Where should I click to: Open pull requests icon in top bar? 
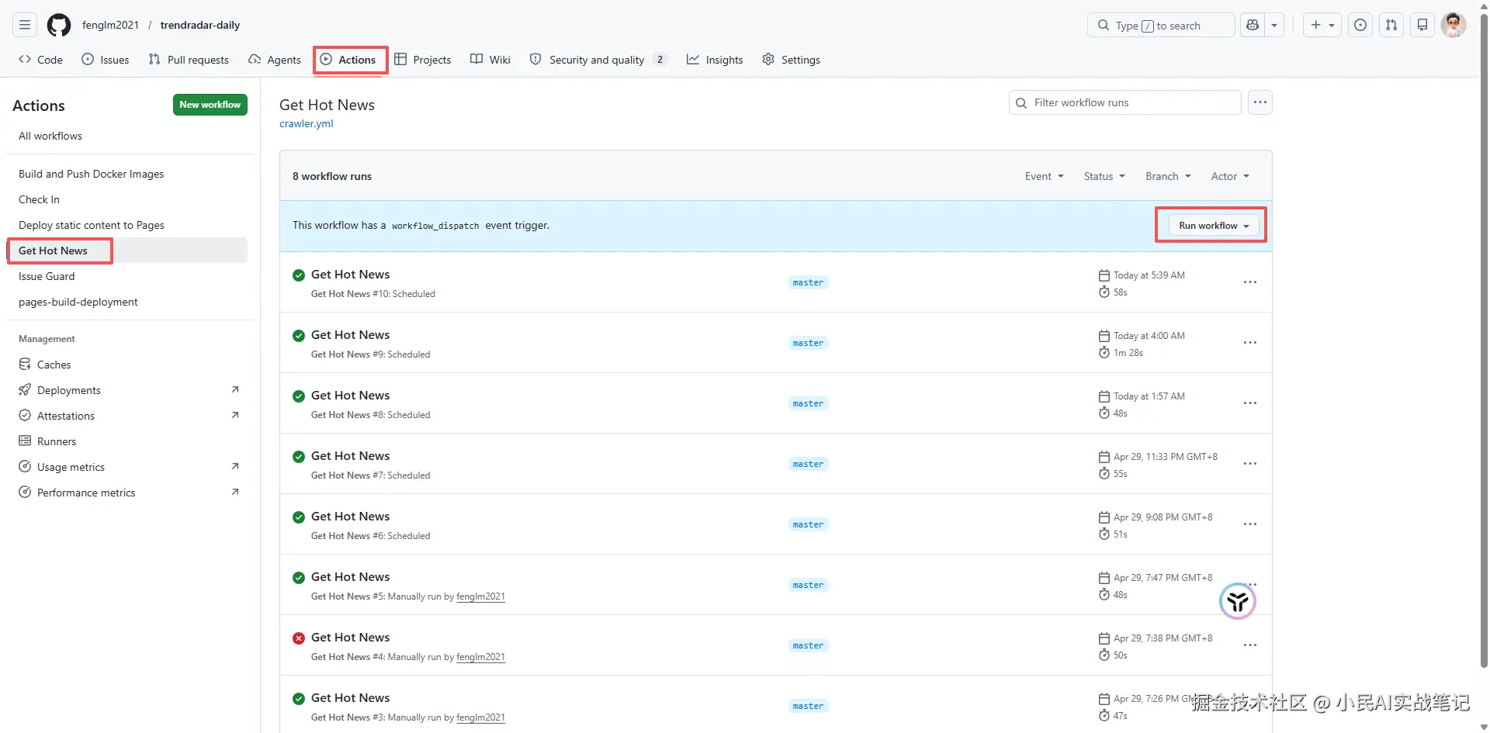tap(1391, 25)
